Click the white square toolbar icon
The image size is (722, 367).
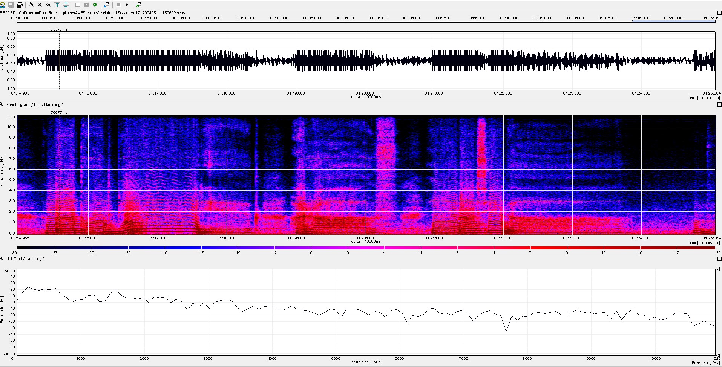[x=78, y=5]
